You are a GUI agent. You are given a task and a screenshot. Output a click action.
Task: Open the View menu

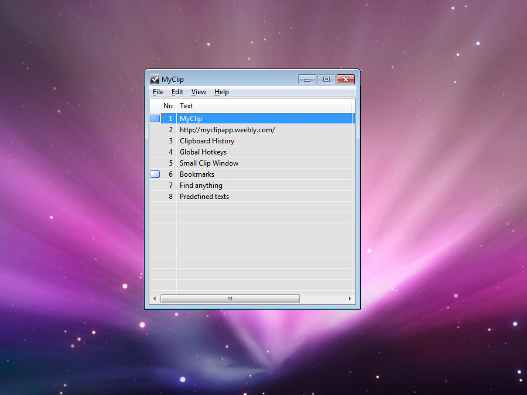pyautogui.click(x=199, y=92)
